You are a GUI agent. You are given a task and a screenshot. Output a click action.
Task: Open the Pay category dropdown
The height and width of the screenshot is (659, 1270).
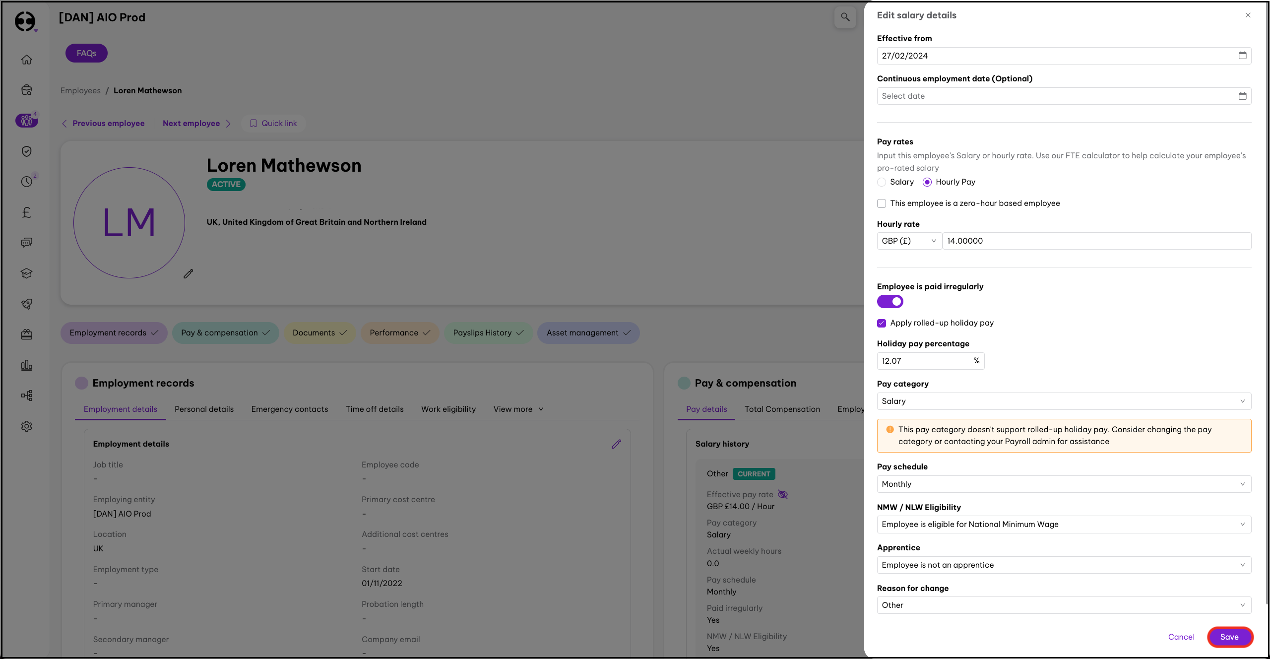pos(1064,401)
